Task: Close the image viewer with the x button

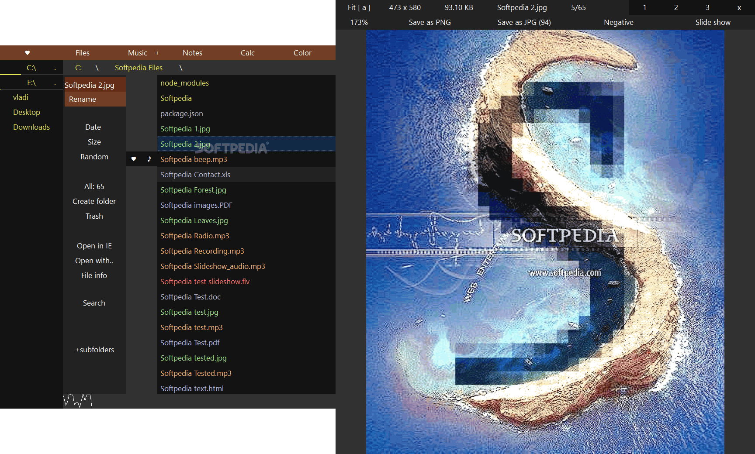Action: pos(739,7)
